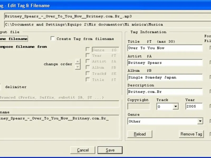The width and height of the screenshot is (211, 158).
Task: Click the 'Edit Tag & Filename' title bar
Action: coord(105,6)
